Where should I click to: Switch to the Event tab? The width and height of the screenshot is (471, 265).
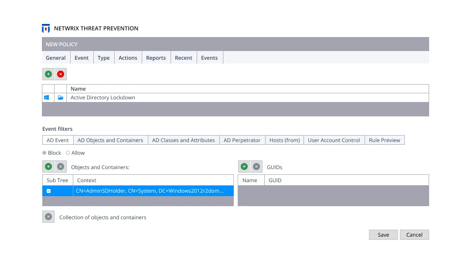tap(82, 58)
